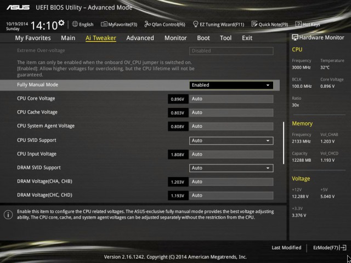Click the 0.803V cache voltage readout

pos(178,113)
